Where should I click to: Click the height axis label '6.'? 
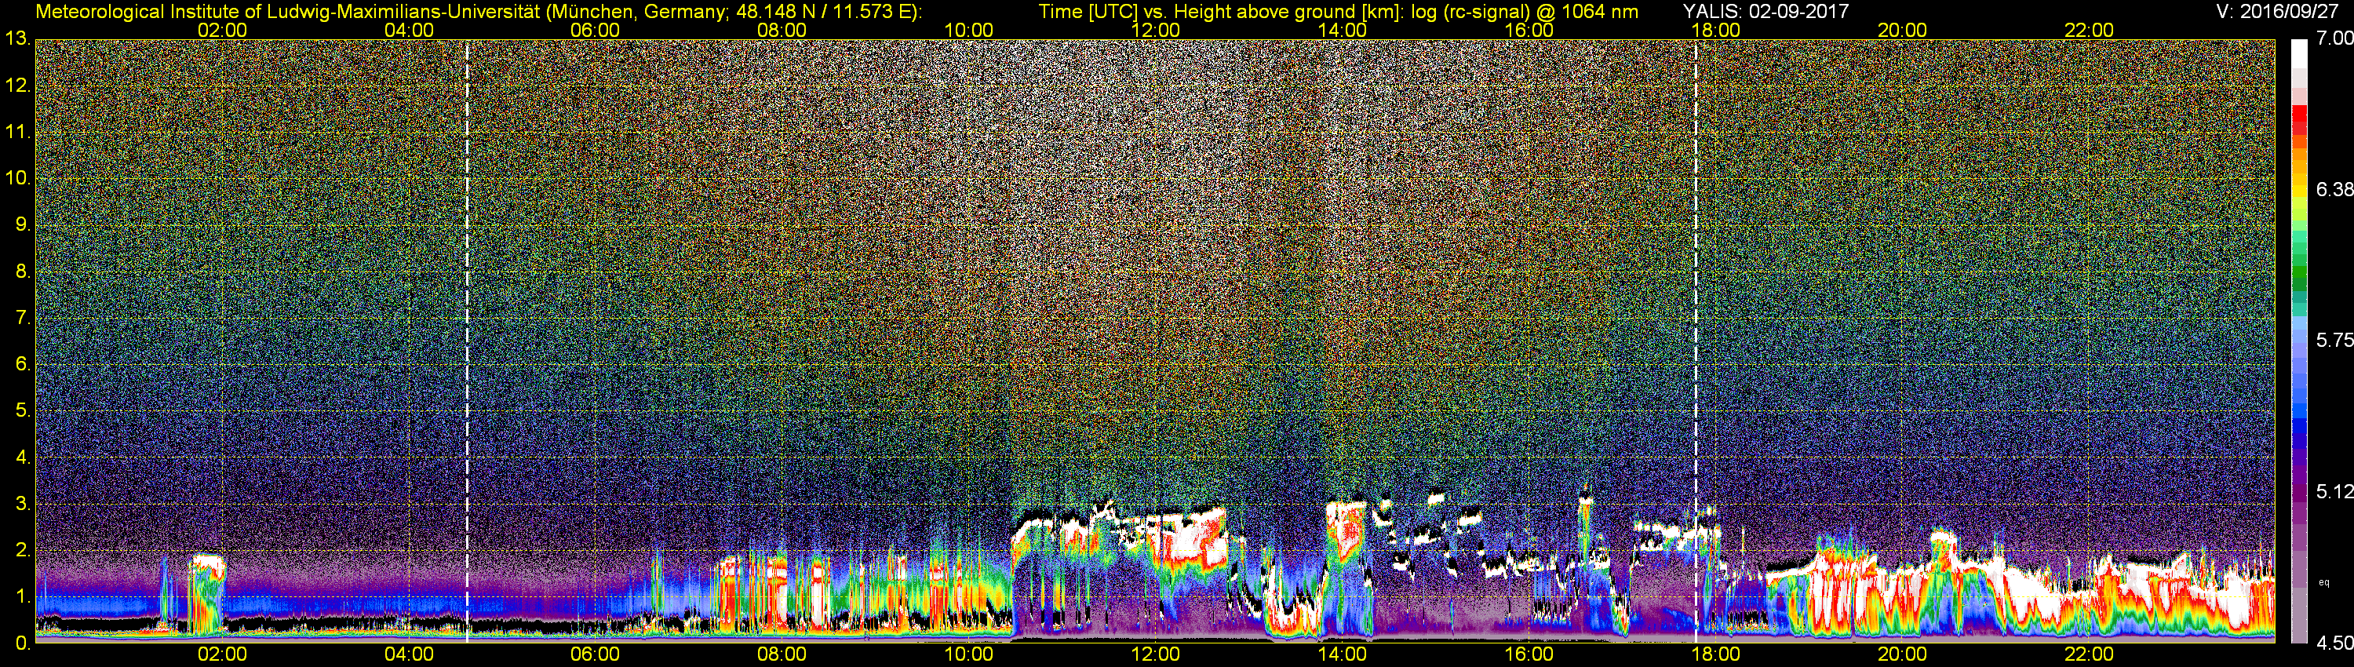point(22,365)
